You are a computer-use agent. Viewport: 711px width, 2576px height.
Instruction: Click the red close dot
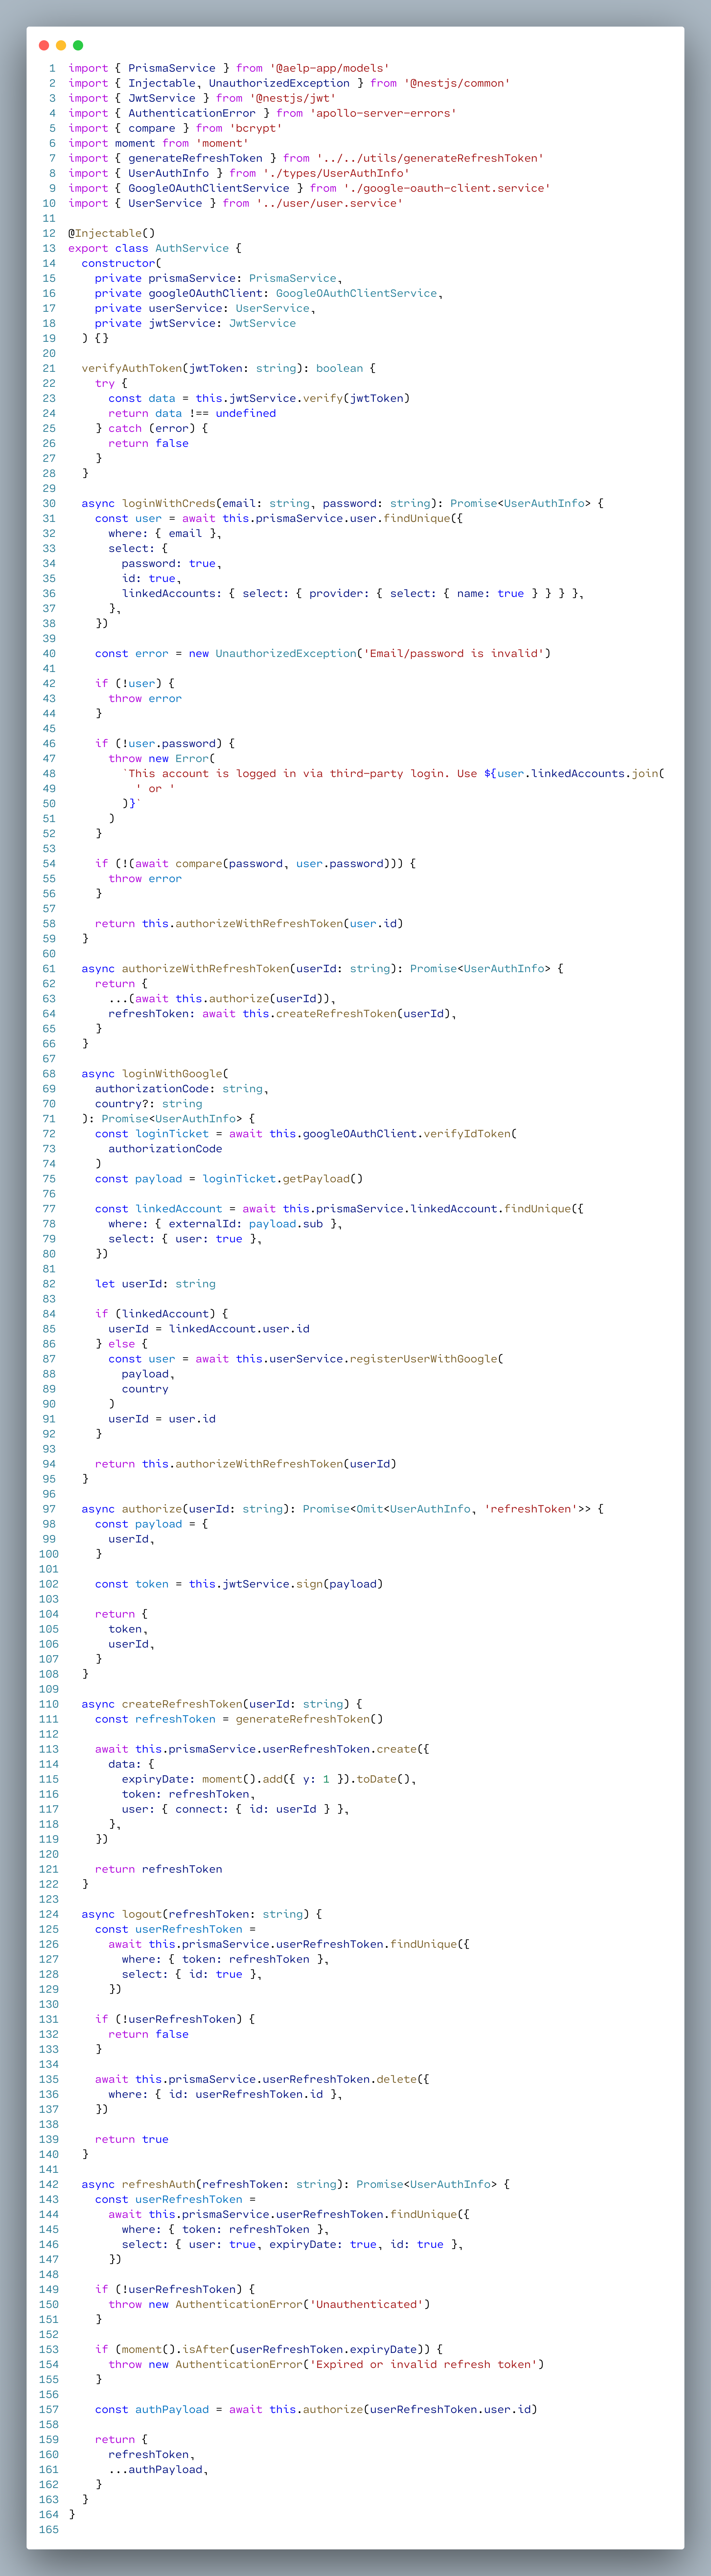click(x=44, y=45)
